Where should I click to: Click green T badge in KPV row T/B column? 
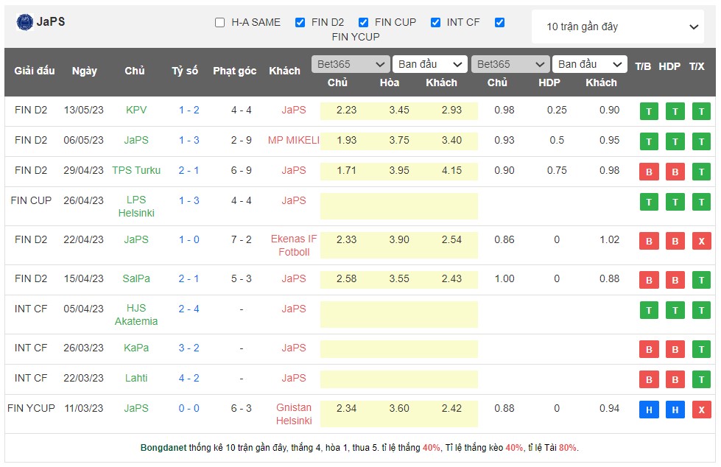pyautogui.click(x=648, y=111)
